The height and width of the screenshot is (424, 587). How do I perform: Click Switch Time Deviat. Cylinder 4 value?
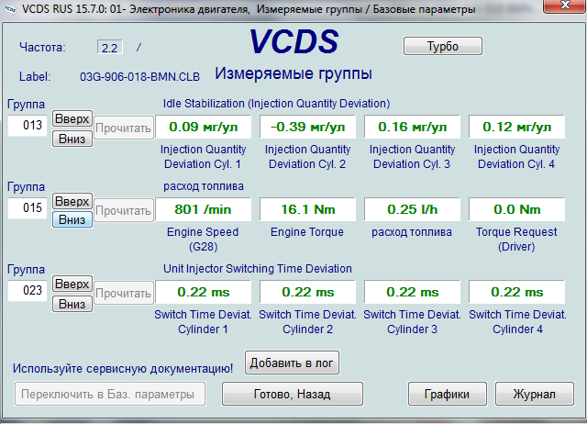[x=517, y=292]
